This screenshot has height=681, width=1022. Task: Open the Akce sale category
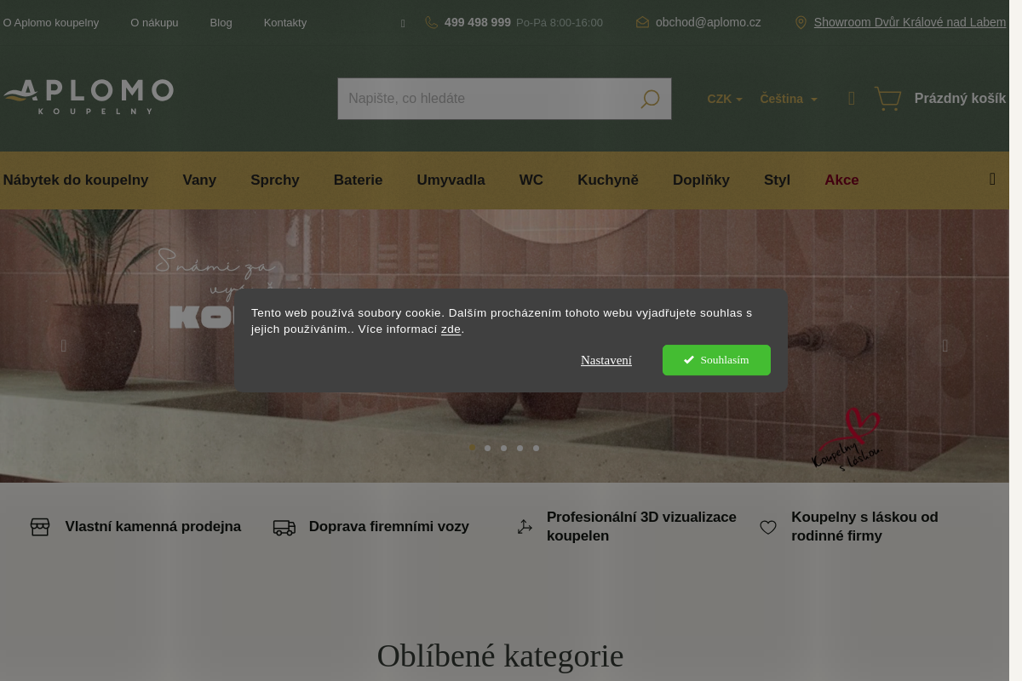coord(841,180)
